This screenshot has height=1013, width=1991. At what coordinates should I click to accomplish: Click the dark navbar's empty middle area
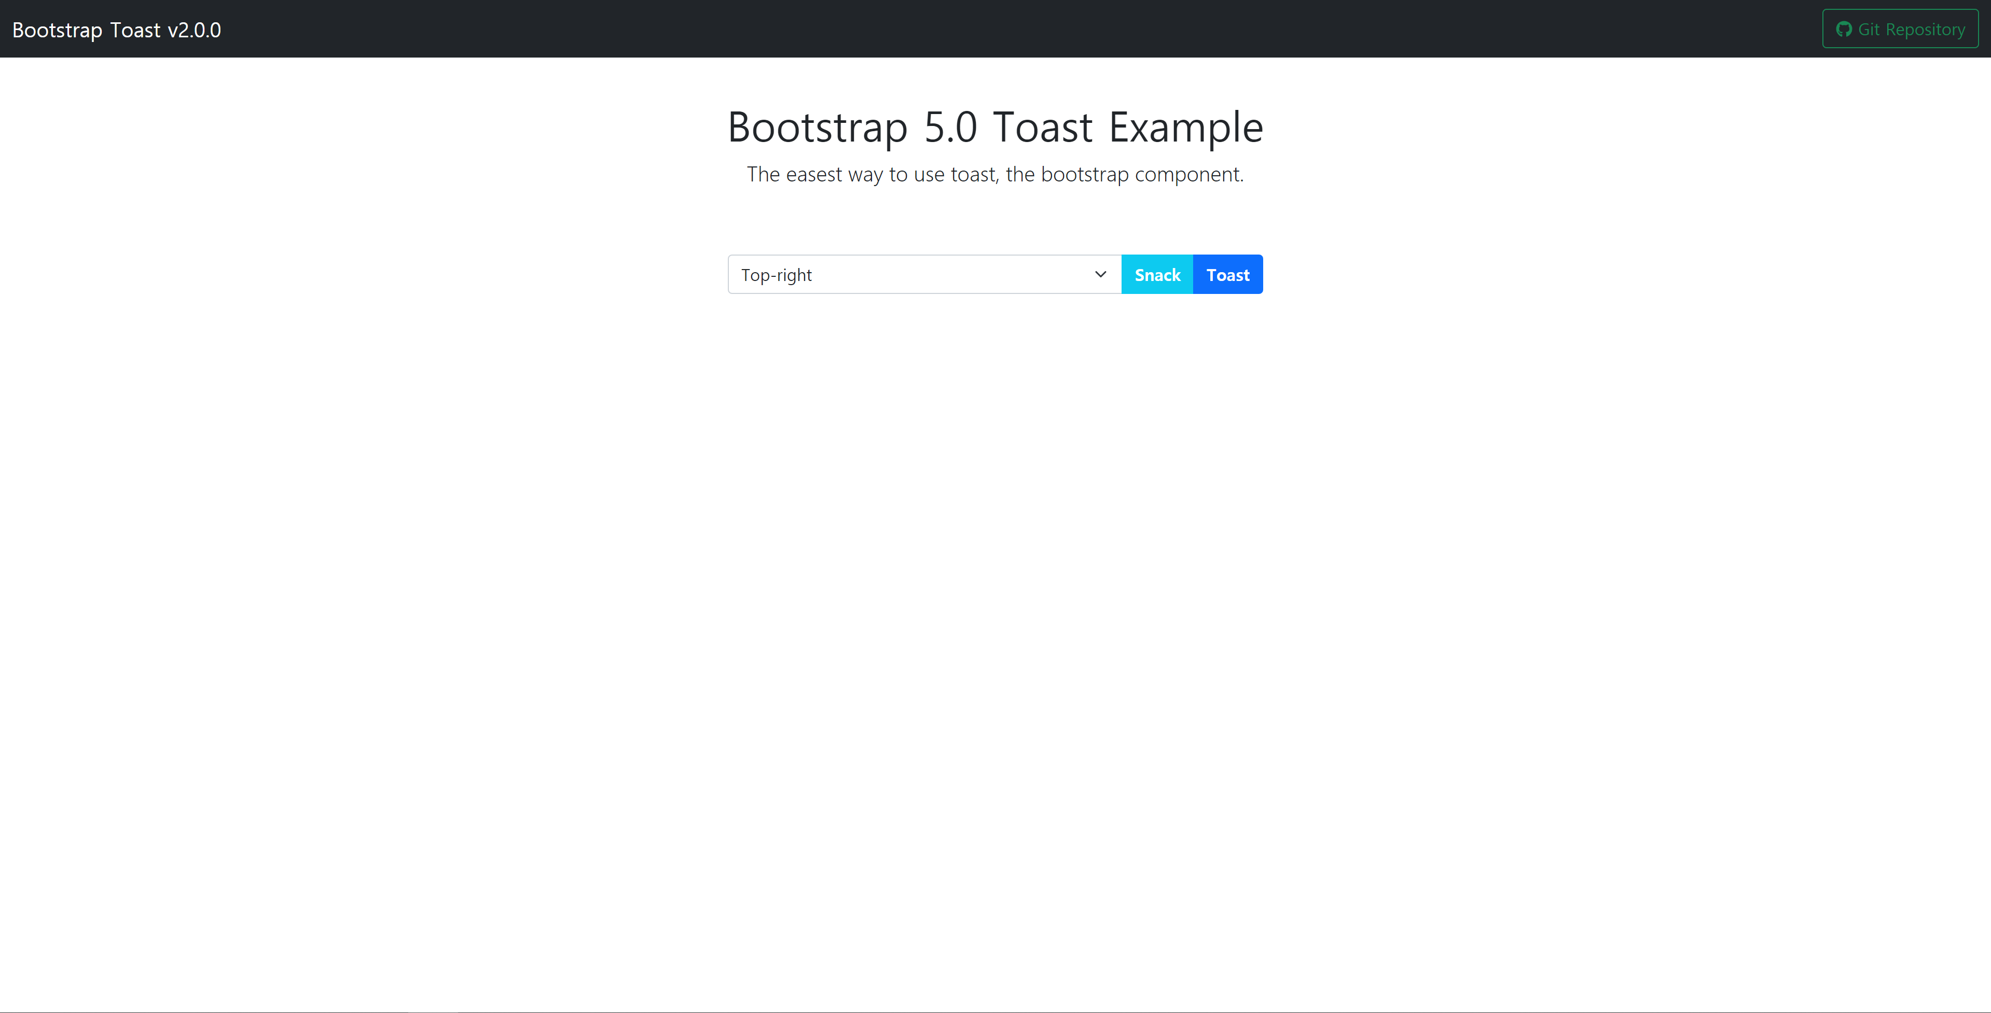996,30
